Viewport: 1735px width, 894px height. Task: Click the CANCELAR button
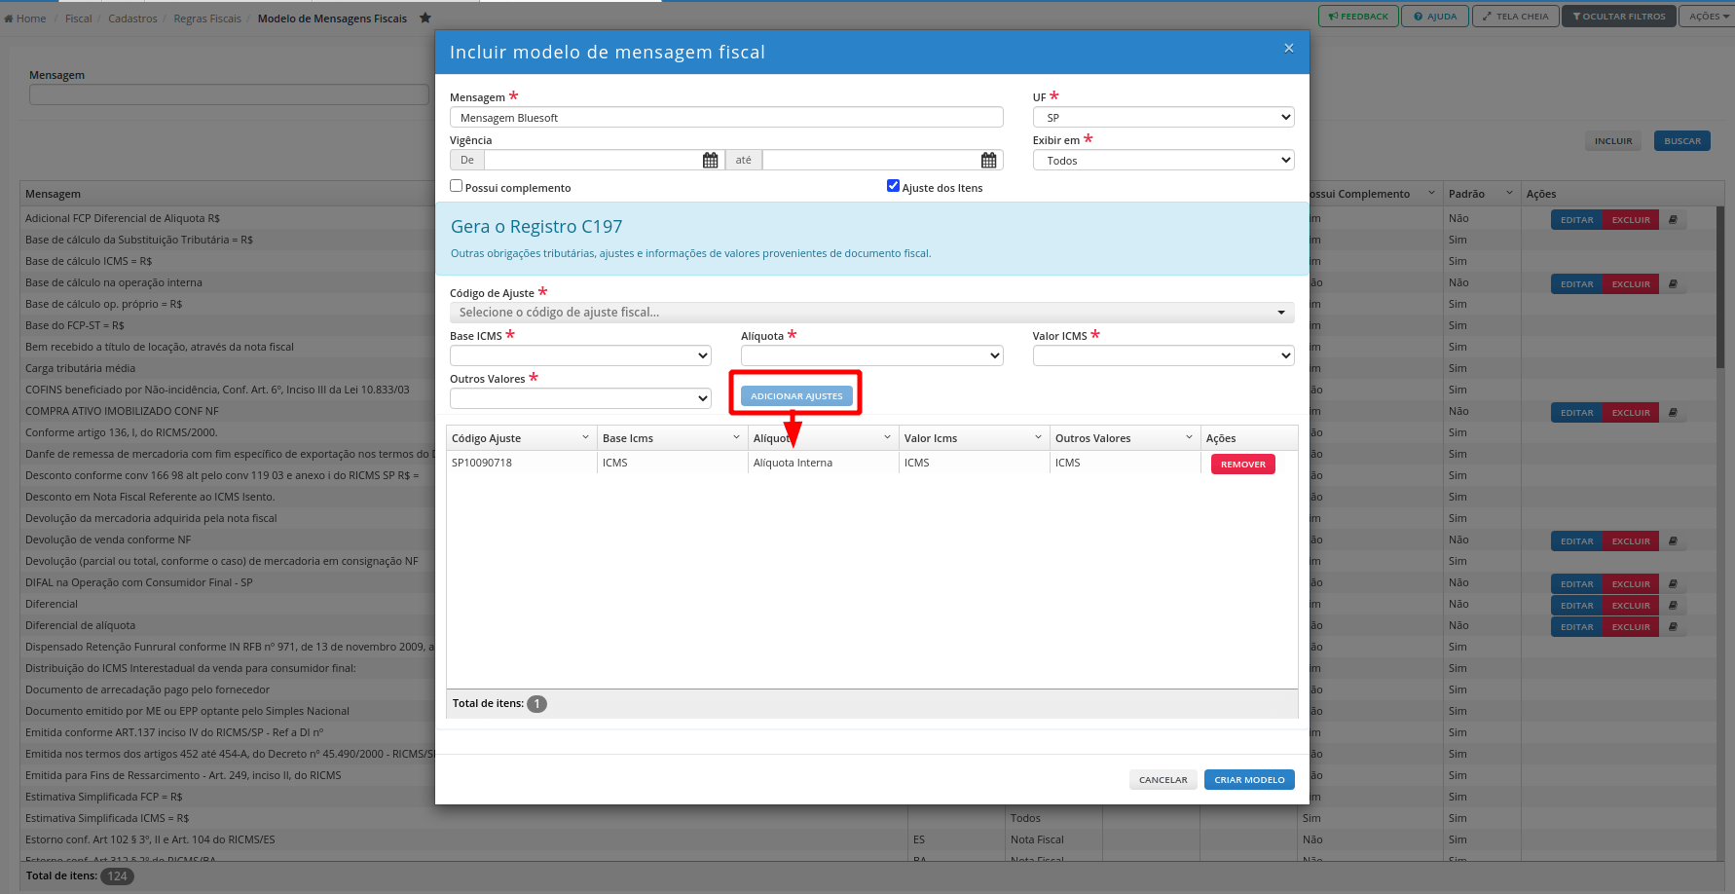pyautogui.click(x=1163, y=780)
